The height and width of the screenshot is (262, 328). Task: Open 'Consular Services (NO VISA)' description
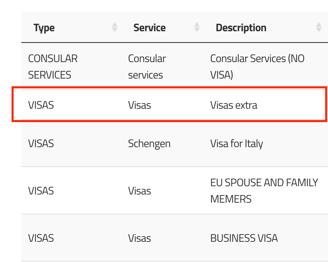pos(257,67)
